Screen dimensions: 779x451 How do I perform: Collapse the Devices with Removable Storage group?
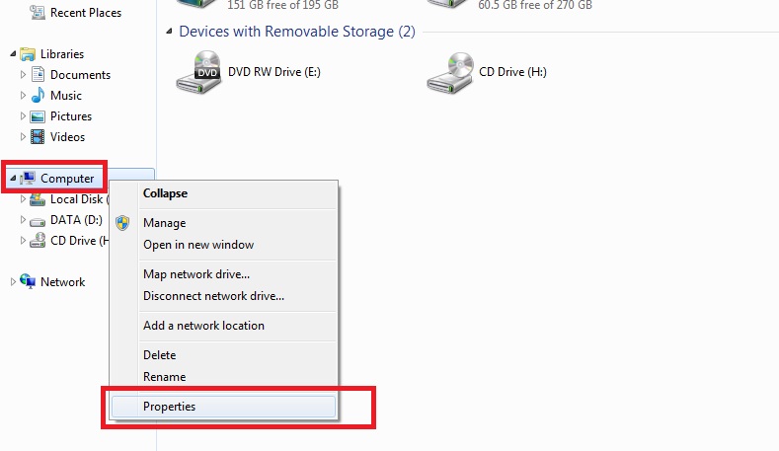tap(170, 32)
